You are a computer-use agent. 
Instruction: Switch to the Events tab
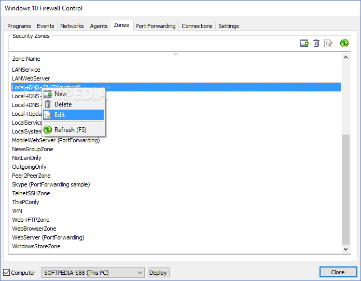click(x=46, y=26)
